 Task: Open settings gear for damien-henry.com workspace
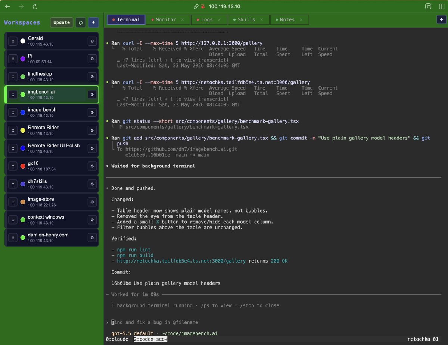coord(92,238)
